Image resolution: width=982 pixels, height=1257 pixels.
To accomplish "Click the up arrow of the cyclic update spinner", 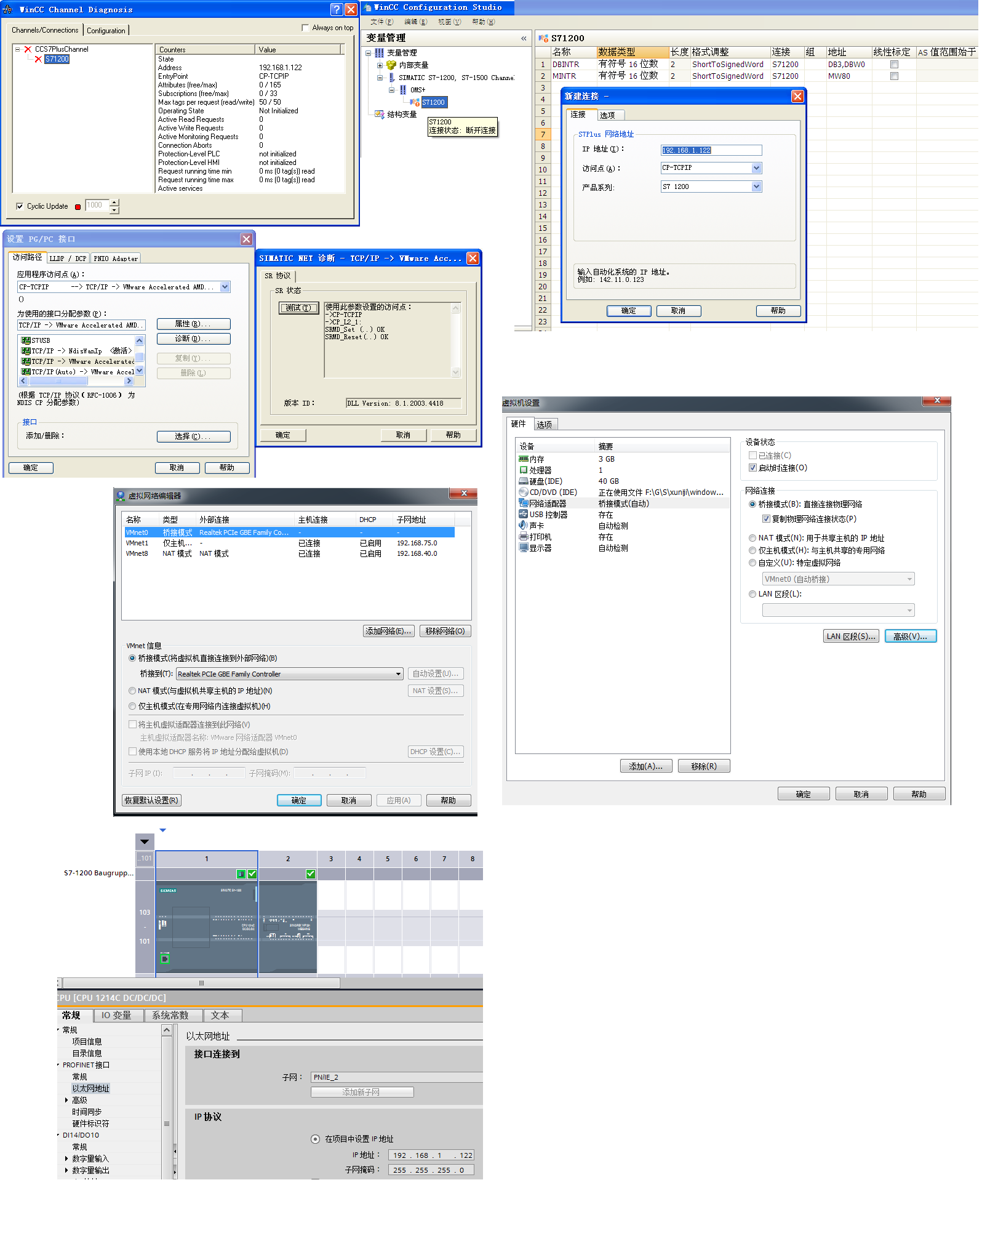I will [x=114, y=202].
